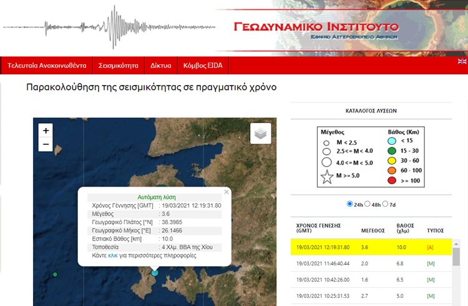Select the 48h time range radio
This screenshot has width=468, height=306.
[367, 204]
